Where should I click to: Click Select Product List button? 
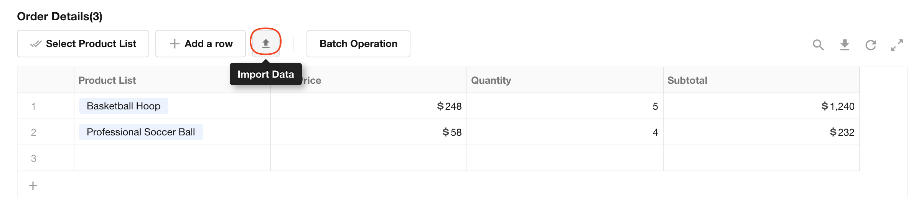point(83,44)
